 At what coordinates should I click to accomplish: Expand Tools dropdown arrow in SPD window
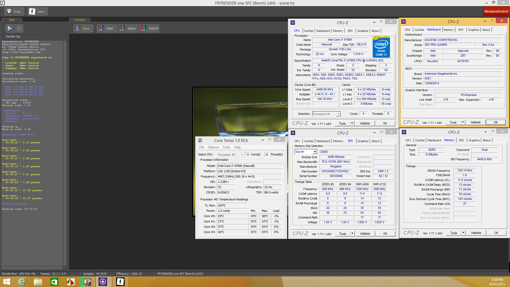pyautogui.click(x=352, y=234)
